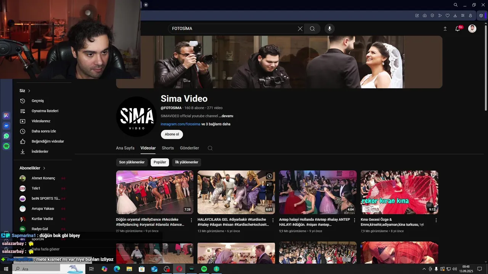Open options menu for Düğün oryantal video
Image resolution: width=488 pixels, height=274 pixels.
click(x=191, y=220)
